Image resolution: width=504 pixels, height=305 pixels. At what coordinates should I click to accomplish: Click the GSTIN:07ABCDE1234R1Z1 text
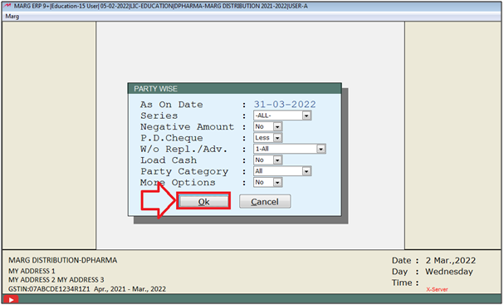[49, 289]
